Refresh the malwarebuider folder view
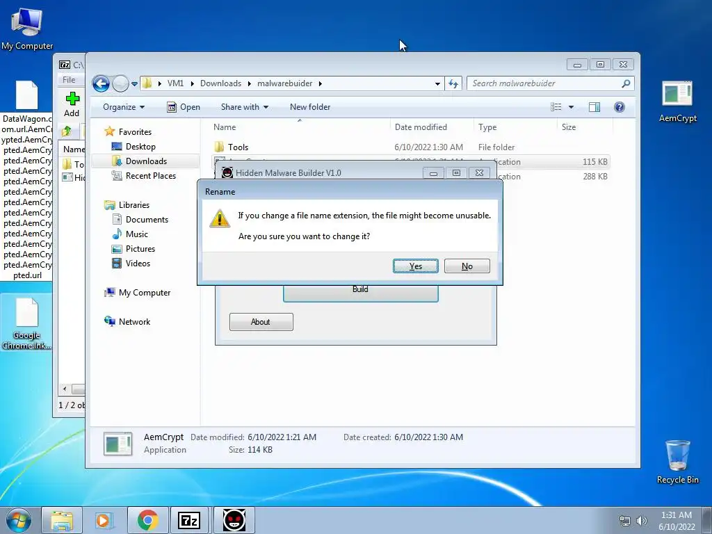The image size is (712, 534). [x=453, y=83]
